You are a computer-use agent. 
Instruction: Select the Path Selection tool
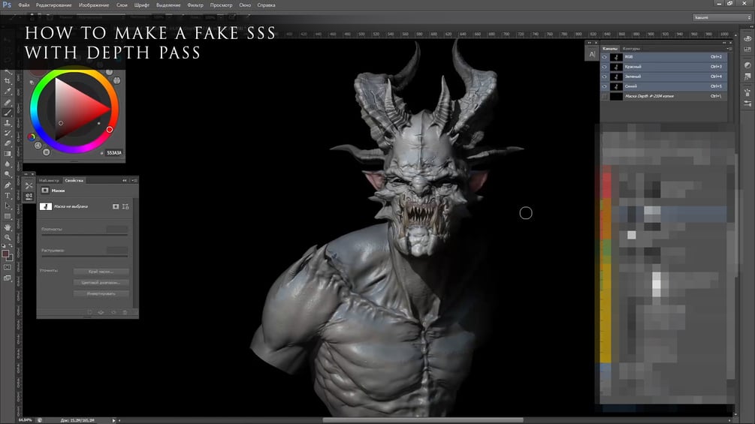[8, 206]
